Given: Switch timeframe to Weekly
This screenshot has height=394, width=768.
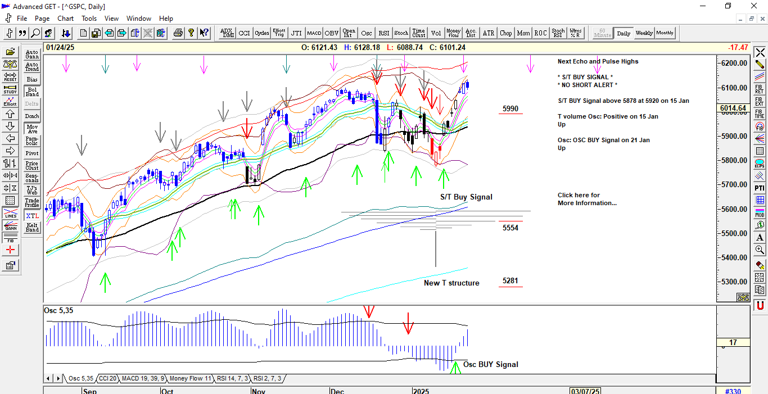Looking at the screenshot, I should coord(644,33).
